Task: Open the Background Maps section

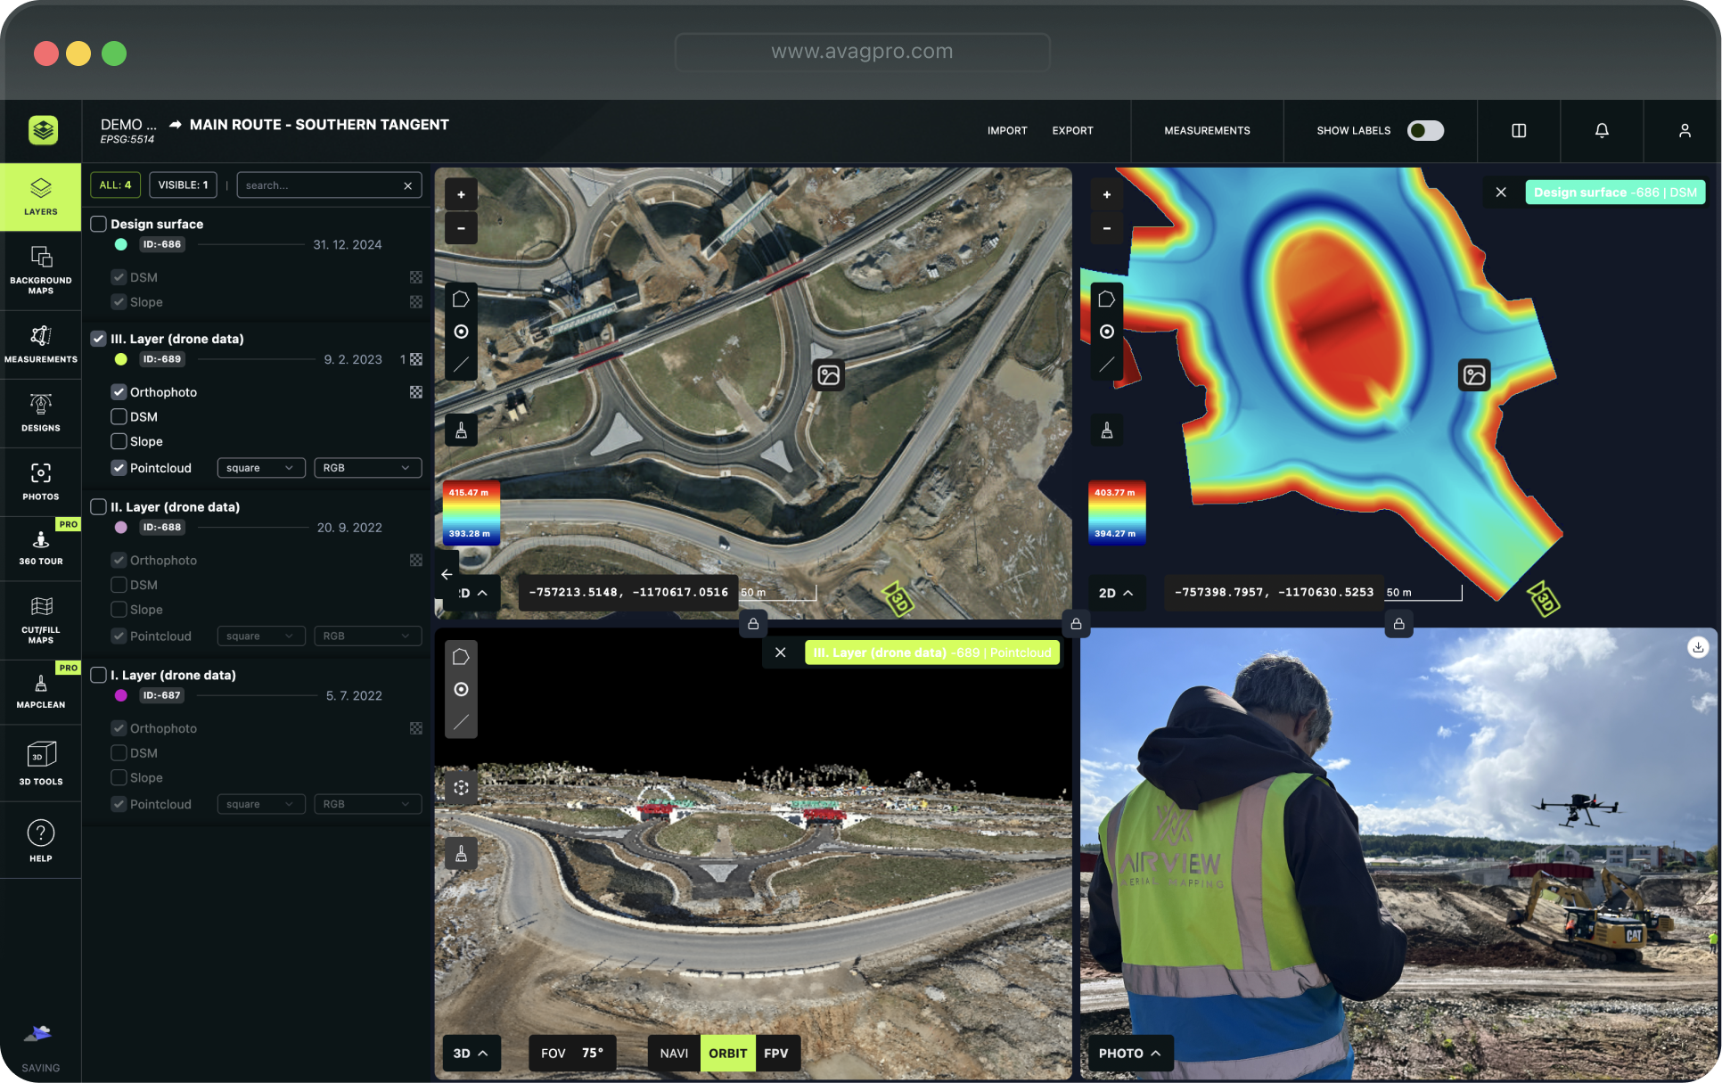Action: 40,270
